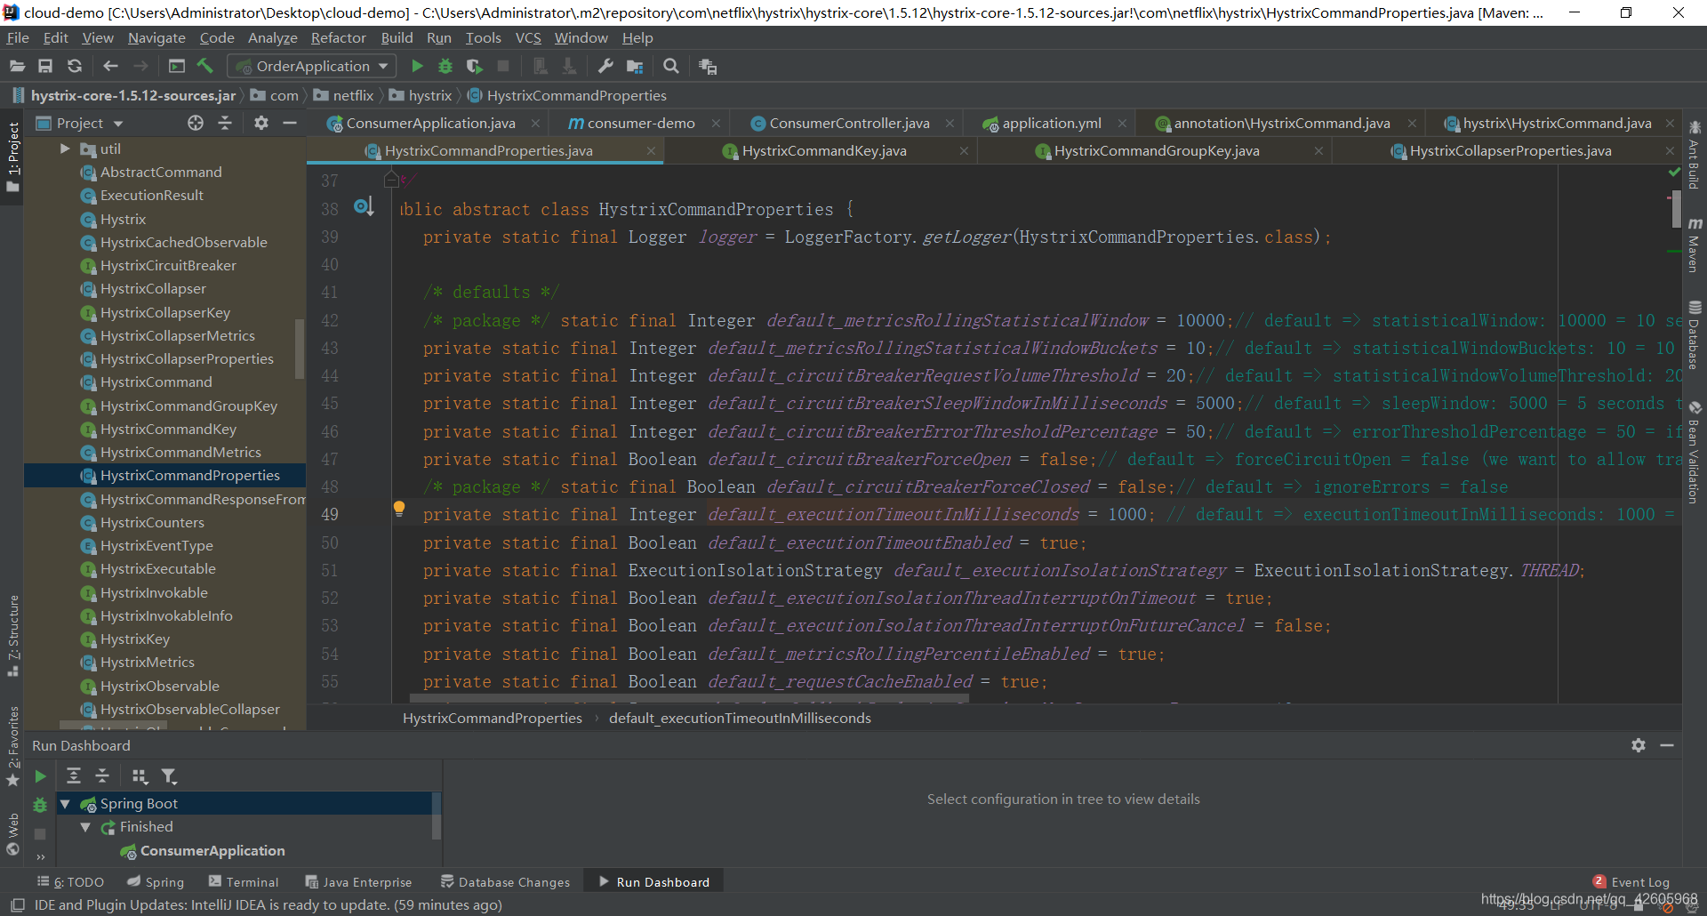The height and width of the screenshot is (916, 1707).
Task: Open Database Changes tool window
Action: pyautogui.click(x=505, y=882)
